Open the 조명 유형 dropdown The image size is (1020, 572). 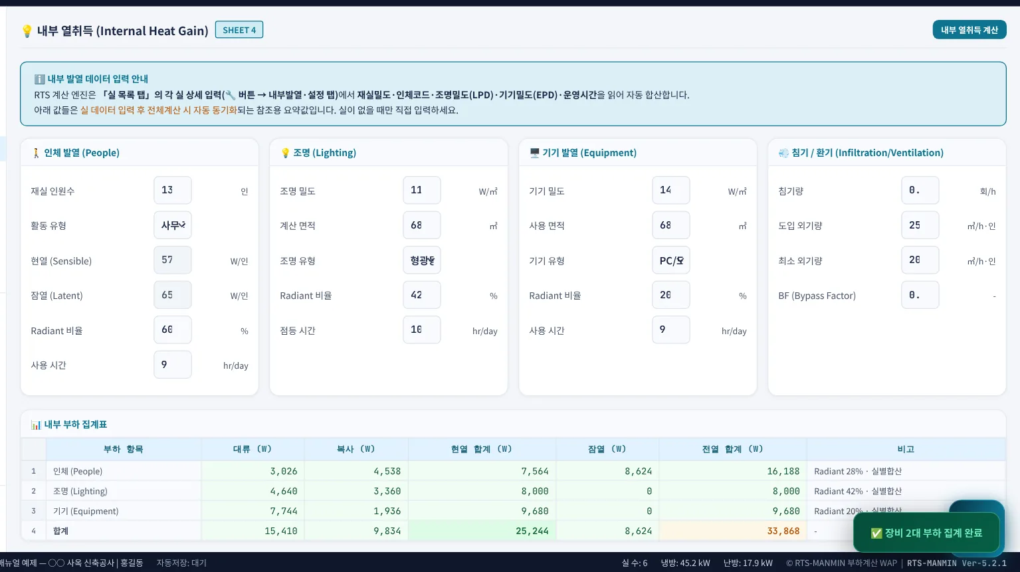[x=422, y=260]
